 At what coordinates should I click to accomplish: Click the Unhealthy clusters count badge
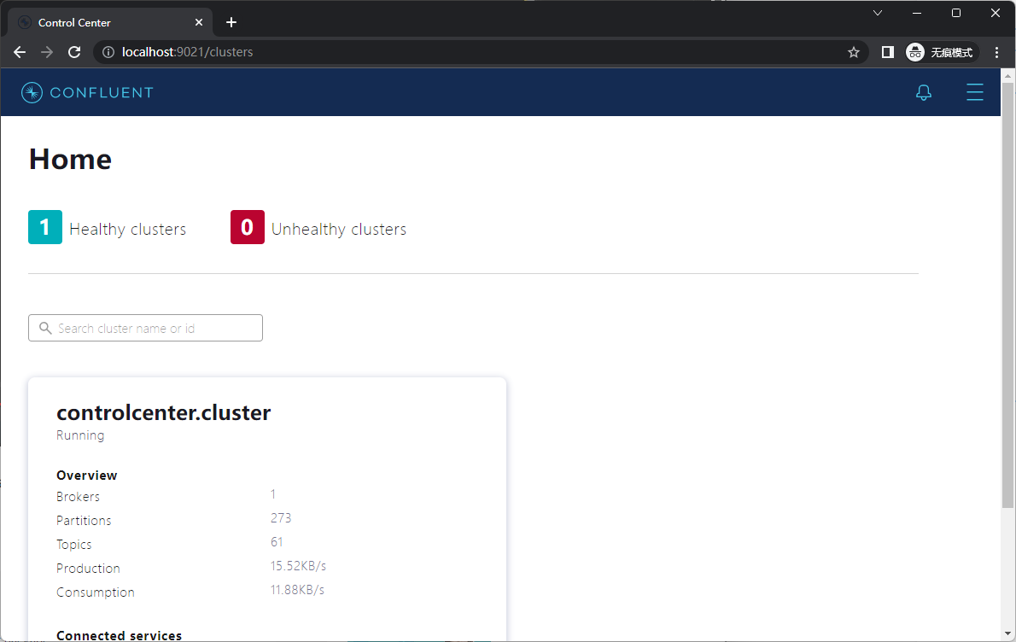point(247,227)
